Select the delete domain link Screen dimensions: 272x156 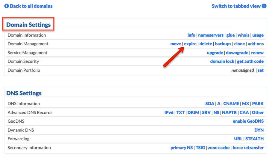(206, 44)
